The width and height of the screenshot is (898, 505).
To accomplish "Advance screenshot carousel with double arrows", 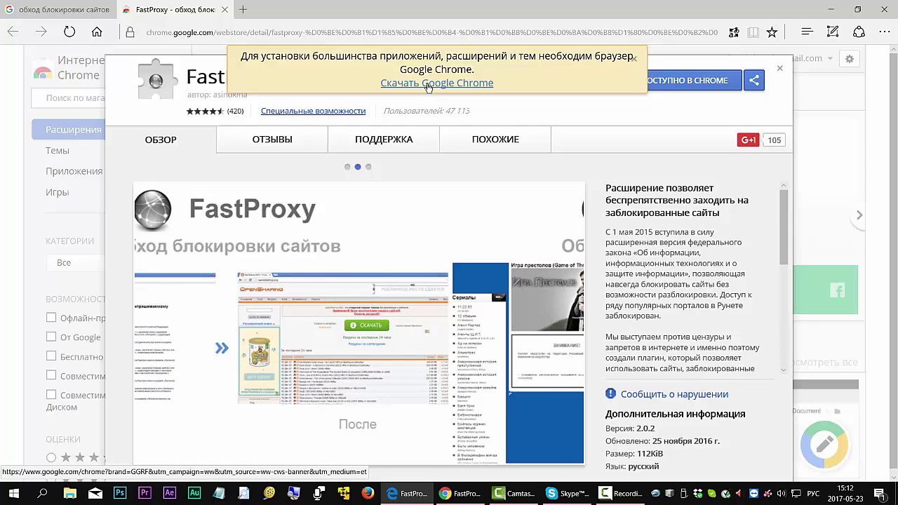I will pyautogui.click(x=222, y=348).
